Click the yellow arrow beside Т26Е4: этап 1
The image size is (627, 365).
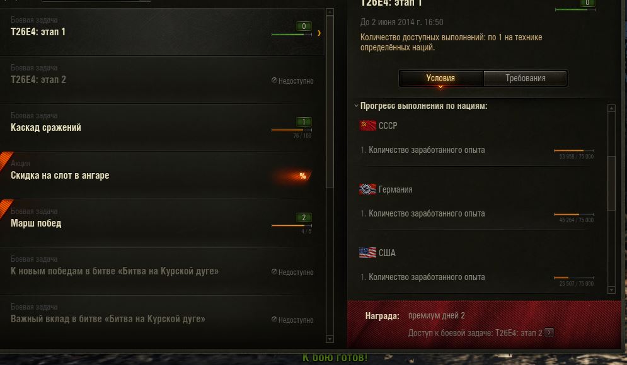coord(319,33)
